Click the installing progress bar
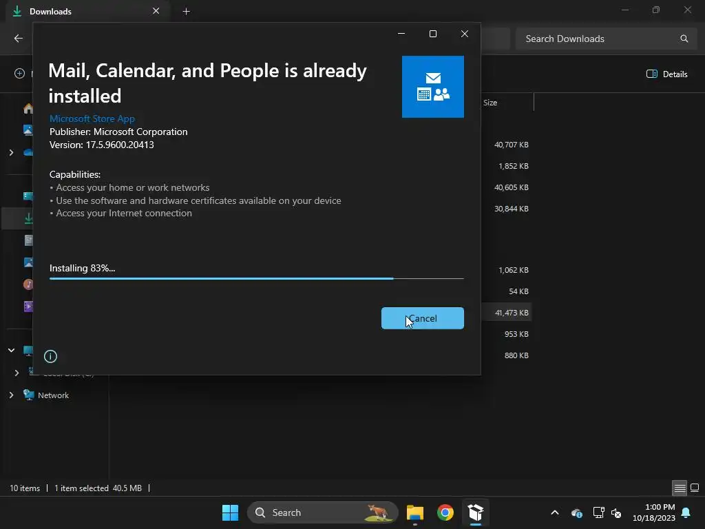The height and width of the screenshot is (529, 705). coord(256,279)
